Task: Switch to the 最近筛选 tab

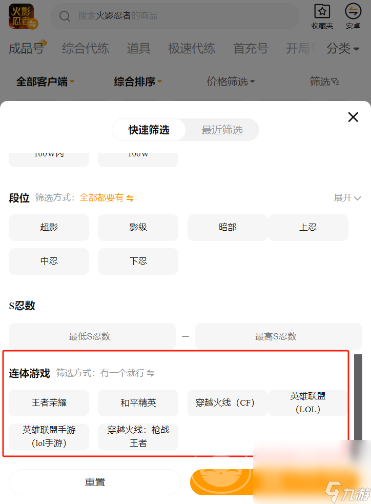Action: pyautogui.click(x=222, y=130)
